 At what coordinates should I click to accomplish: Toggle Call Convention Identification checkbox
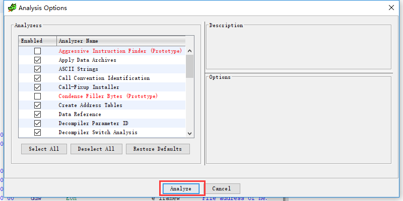37,78
